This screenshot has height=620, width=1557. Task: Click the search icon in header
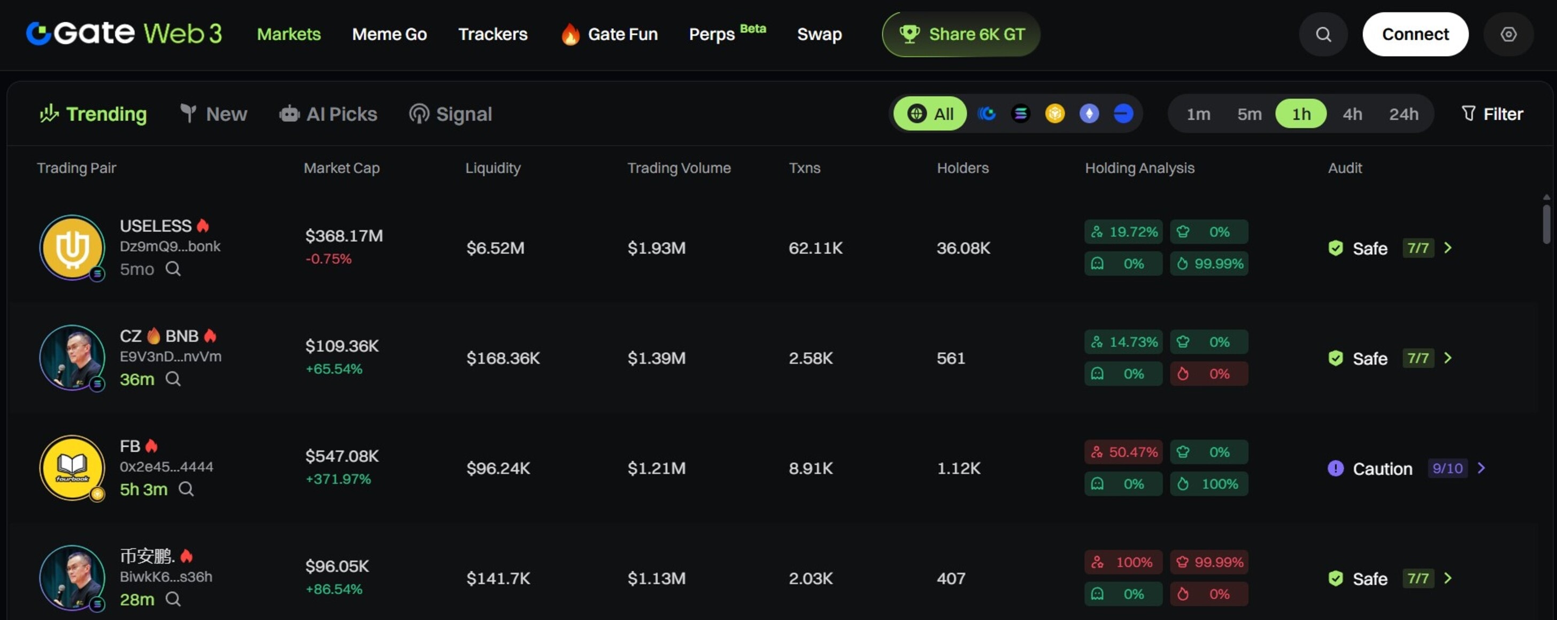(1323, 34)
